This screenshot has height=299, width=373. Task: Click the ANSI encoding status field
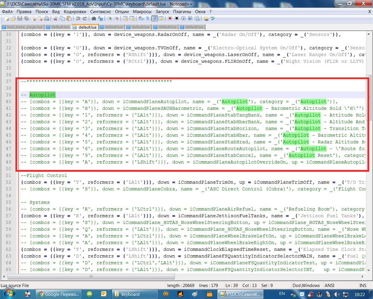click(329, 286)
